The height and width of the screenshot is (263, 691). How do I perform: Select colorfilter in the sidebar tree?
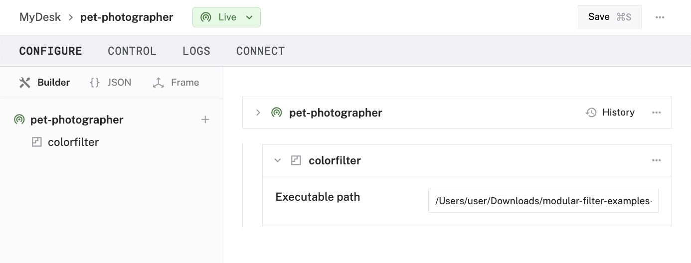coord(73,142)
